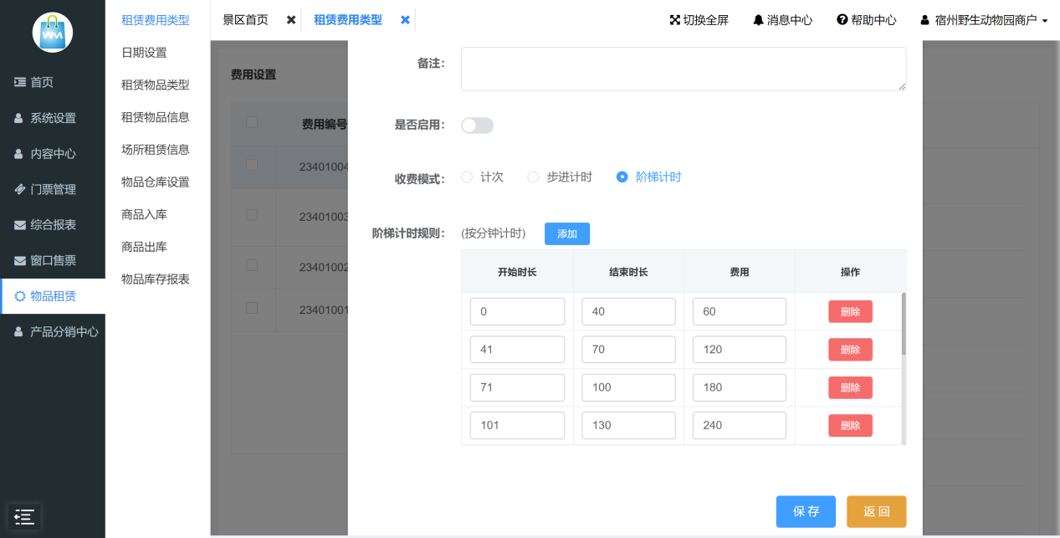The width and height of the screenshot is (1060, 538).
Task: Click the blue 添加 button
Action: [x=567, y=233]
